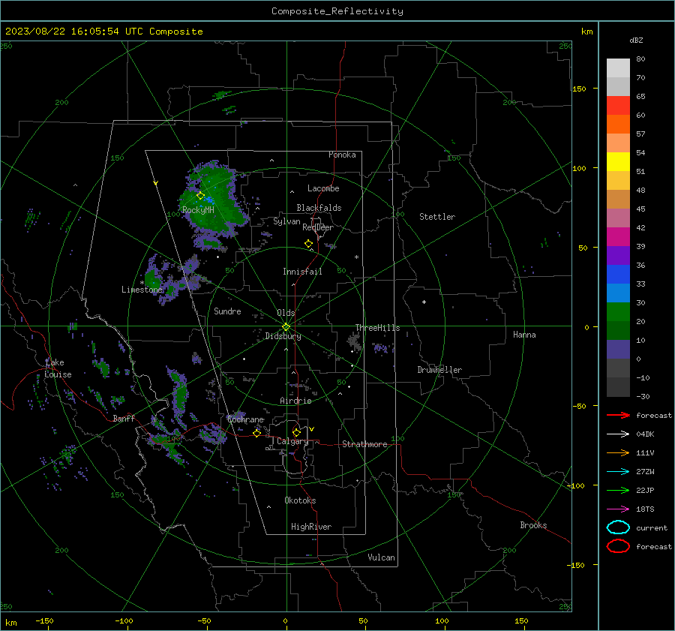Click the Composite_Reflectivity title text

pos(337,11)
